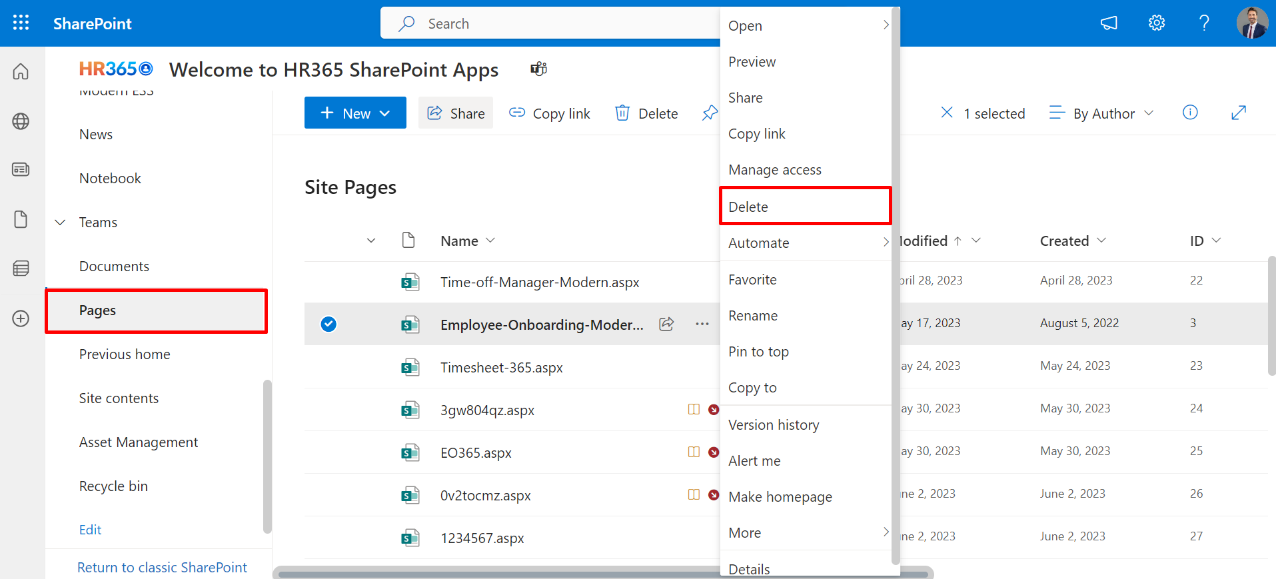Viewport: 1276px width, 579px height.
Task: Click share icon on Employee-Onboarding row
Action: (666, 324)
